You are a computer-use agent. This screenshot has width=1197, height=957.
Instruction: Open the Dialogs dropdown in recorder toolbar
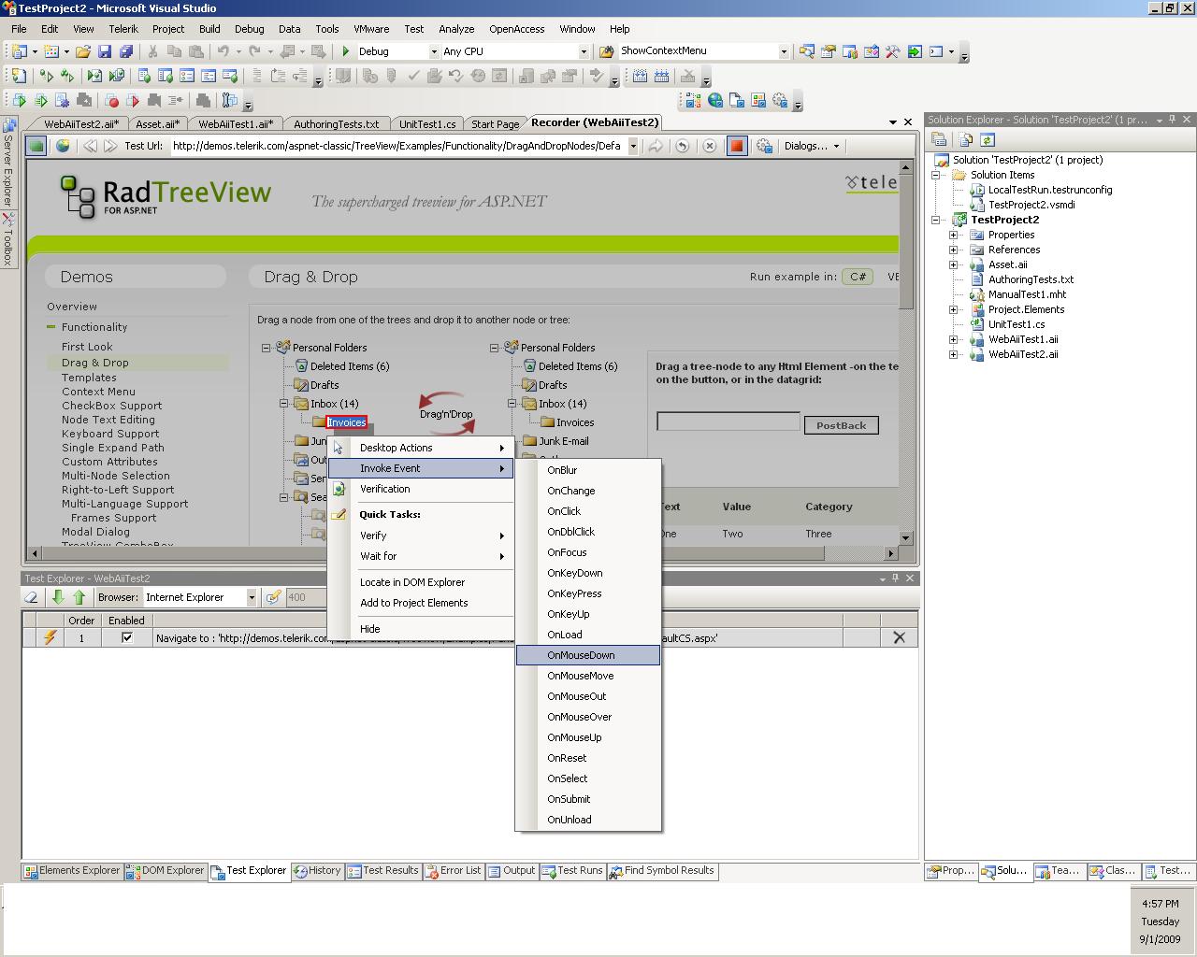tap(811, 146)
